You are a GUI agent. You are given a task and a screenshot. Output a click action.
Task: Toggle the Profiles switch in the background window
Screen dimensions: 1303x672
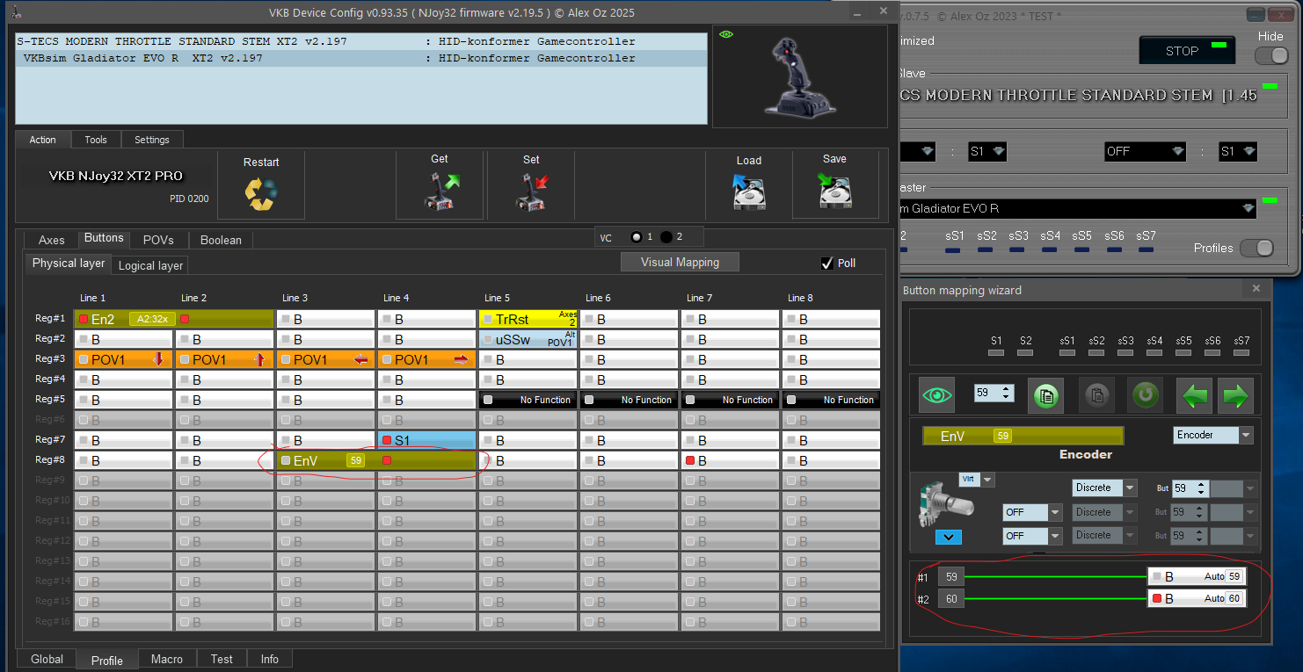pyautogui.click(x=1256, y=248)
